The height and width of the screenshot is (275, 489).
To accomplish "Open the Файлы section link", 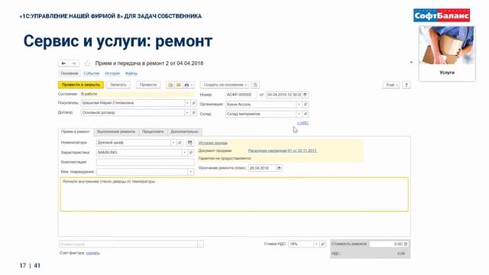I will click(131, 73).
